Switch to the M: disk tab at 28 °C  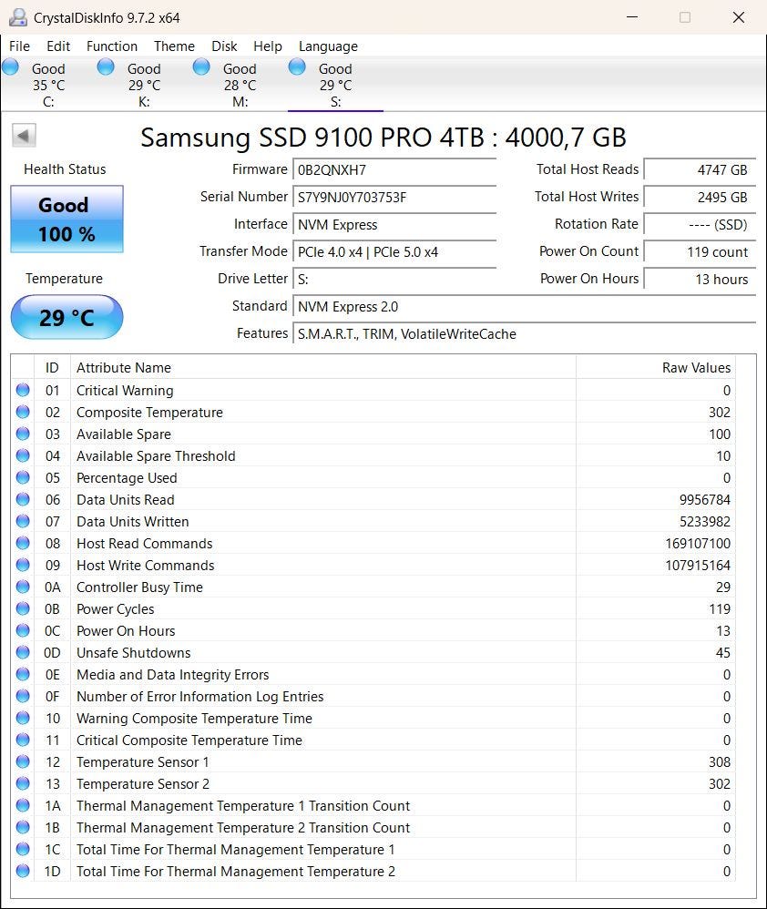point(240,85)
